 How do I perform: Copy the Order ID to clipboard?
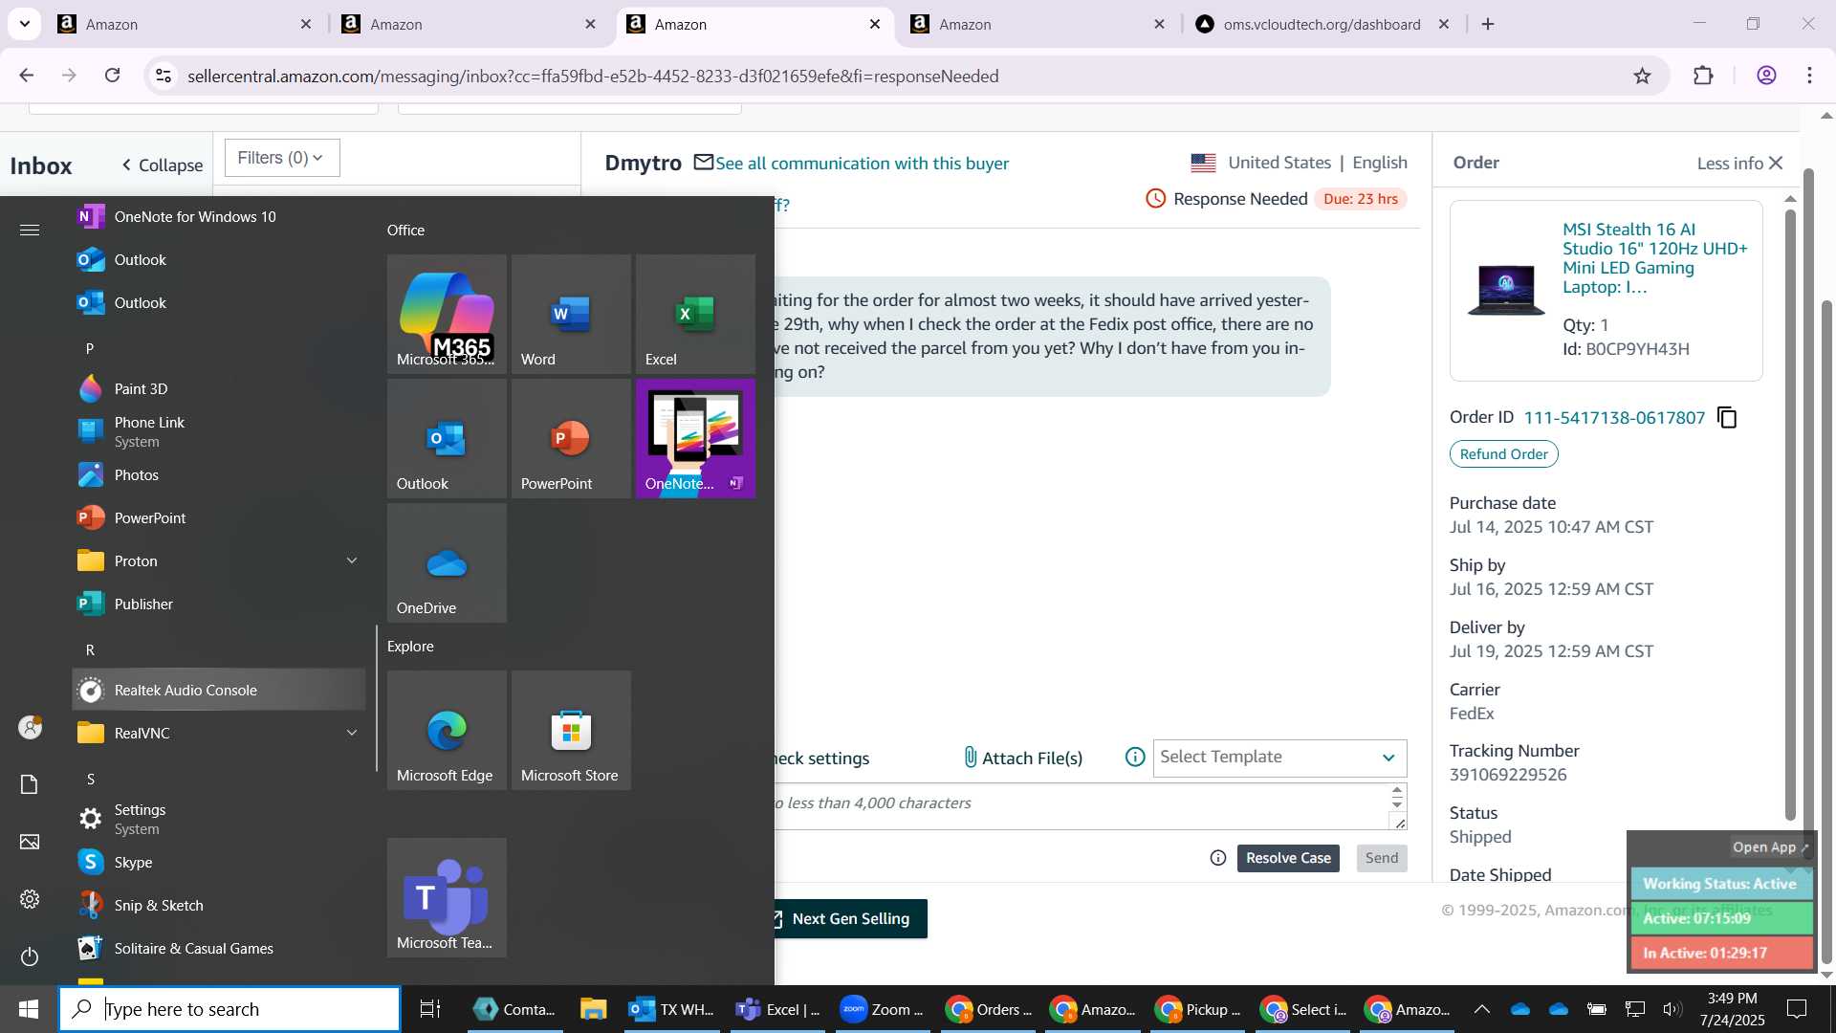click(x=1727, y=417)
